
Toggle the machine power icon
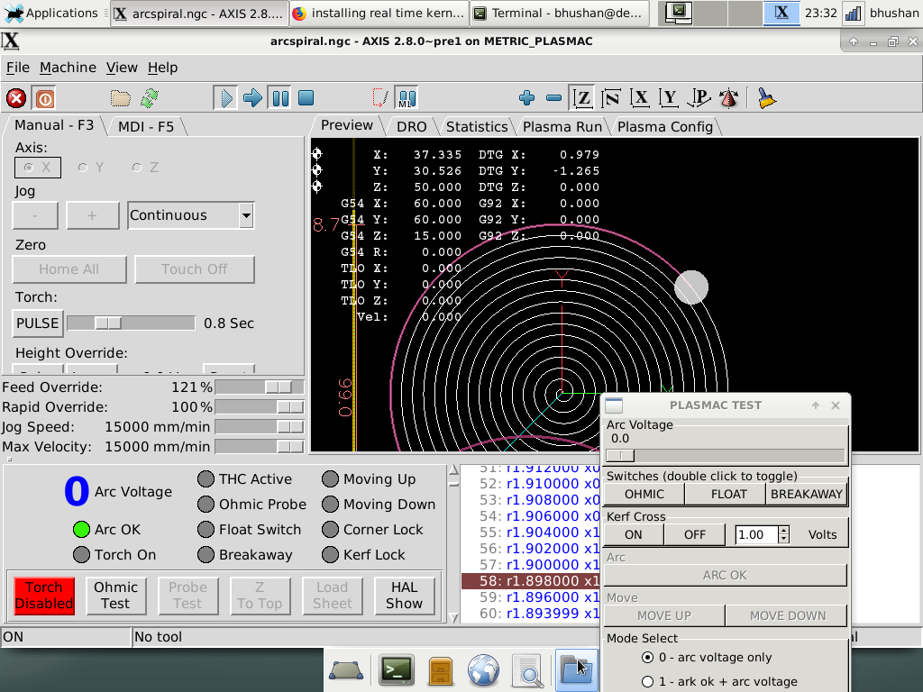[x=43, y=98]
